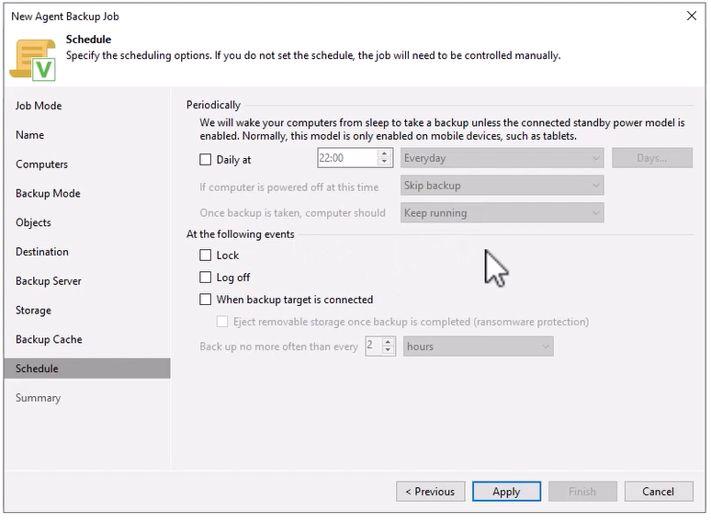Enable the Daily at checkbox
The height and width of the screenshot is (522, 711).
pos(206,159)
